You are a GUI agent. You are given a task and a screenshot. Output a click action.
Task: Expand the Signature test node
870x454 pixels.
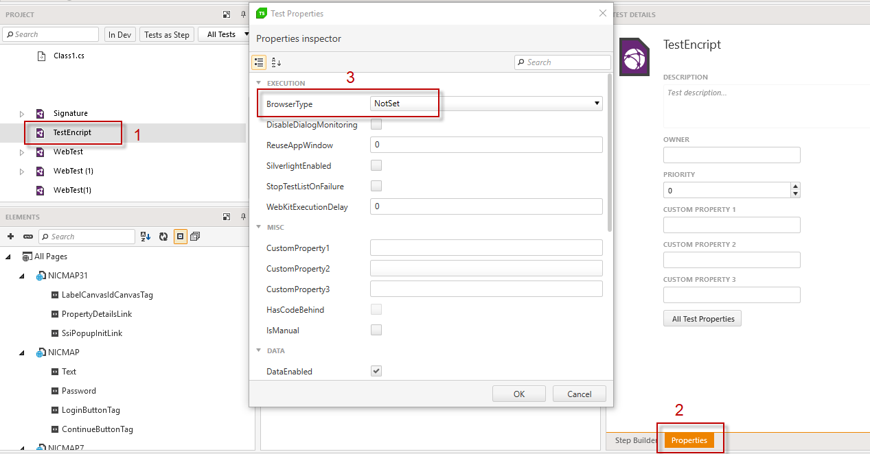pos(21,114)
